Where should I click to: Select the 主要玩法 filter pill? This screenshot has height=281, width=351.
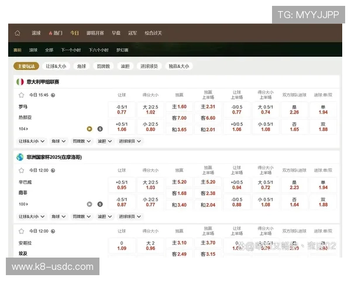26,66
